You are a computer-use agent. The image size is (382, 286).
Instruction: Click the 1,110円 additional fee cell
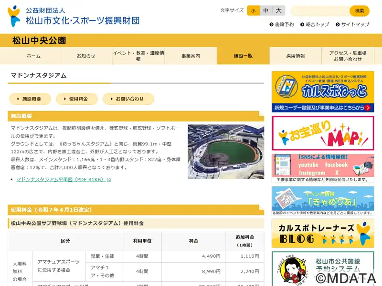245,256
